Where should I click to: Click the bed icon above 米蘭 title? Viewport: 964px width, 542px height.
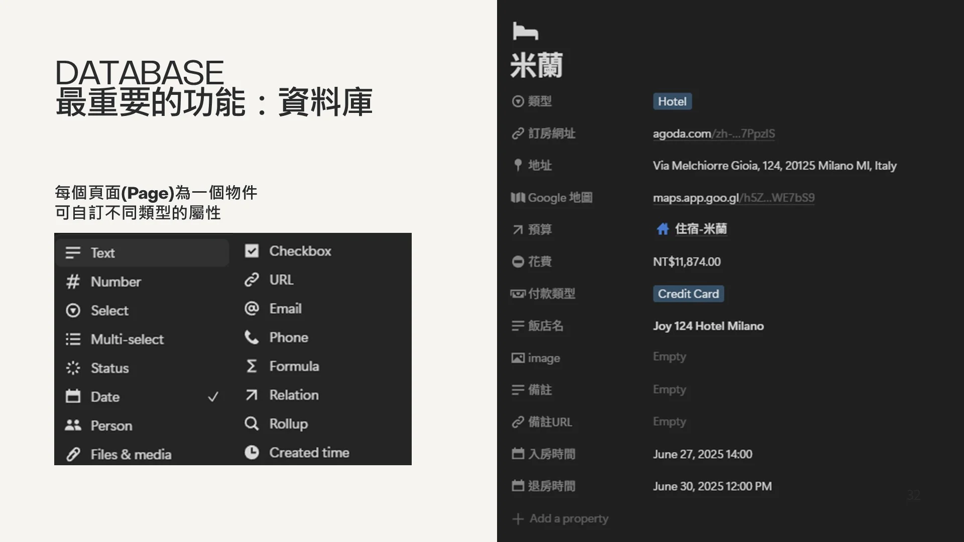click(525, 31)
